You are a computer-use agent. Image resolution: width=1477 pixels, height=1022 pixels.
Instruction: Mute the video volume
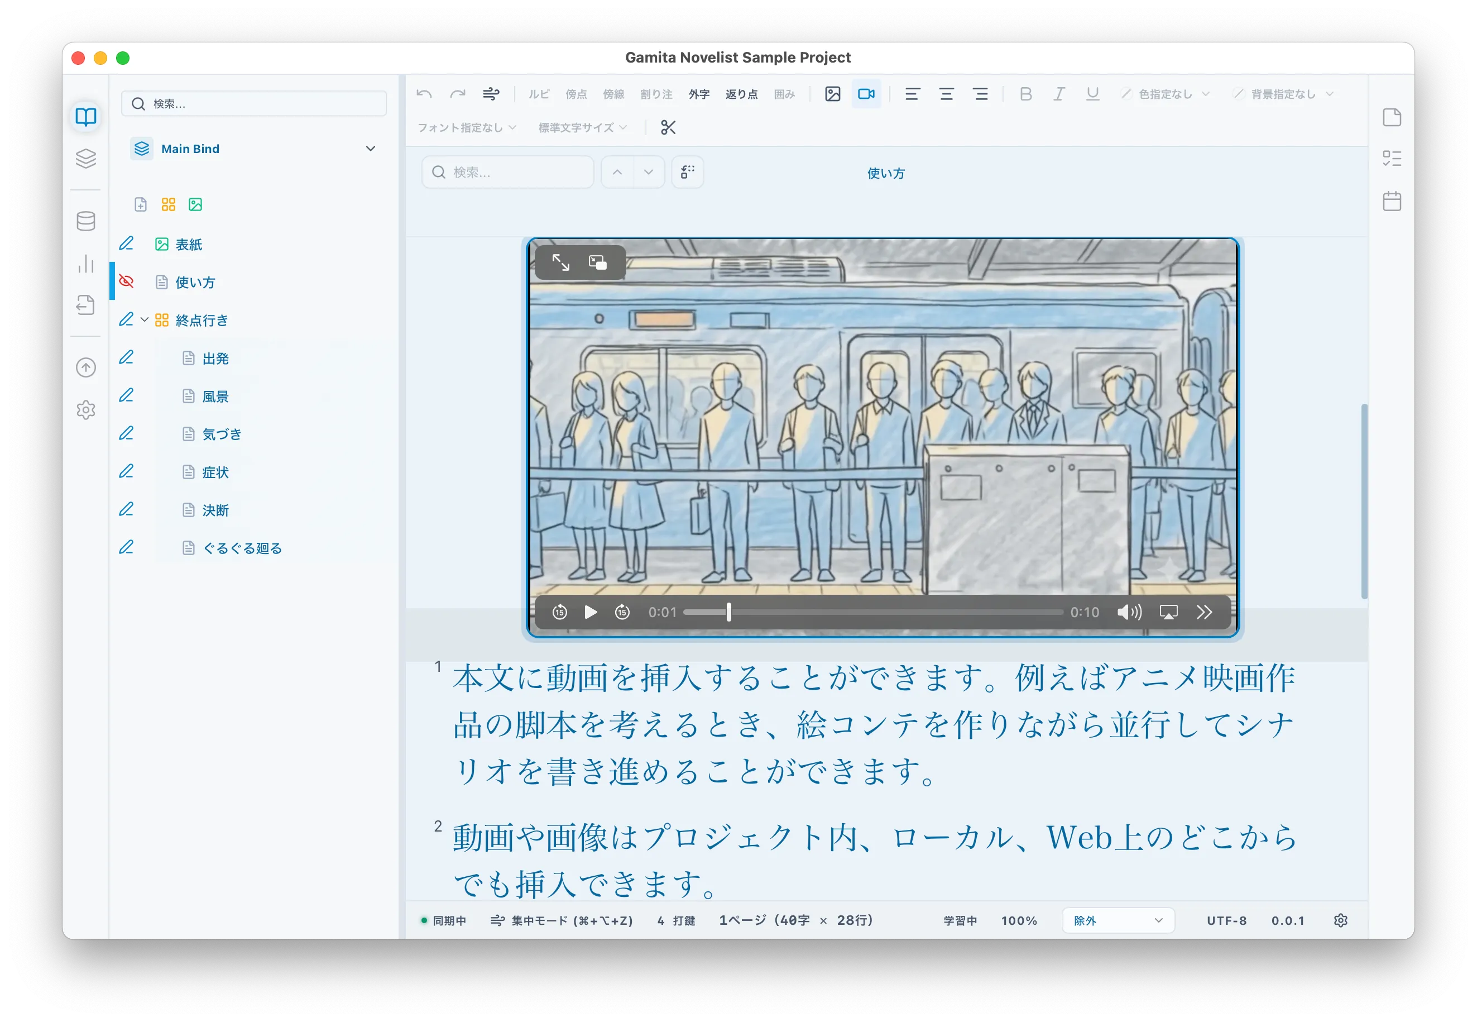coord(1129,612)
